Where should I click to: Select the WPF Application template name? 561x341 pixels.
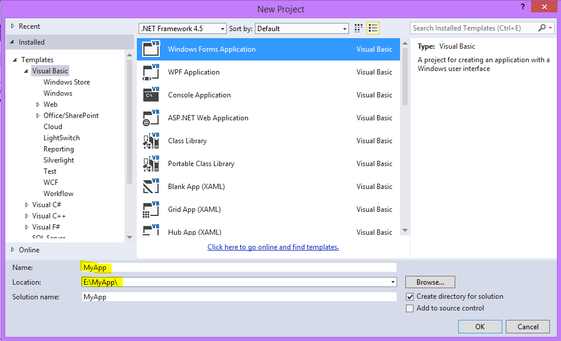coord(193,72)
